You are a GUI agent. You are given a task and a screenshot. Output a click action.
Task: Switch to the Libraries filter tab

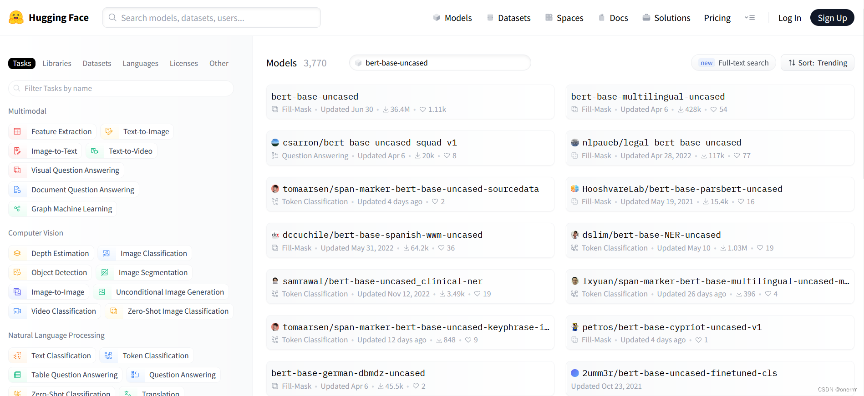click(57, 63)
